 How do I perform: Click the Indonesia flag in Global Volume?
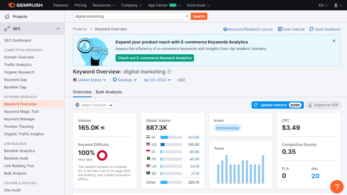(x=148, y=152)
